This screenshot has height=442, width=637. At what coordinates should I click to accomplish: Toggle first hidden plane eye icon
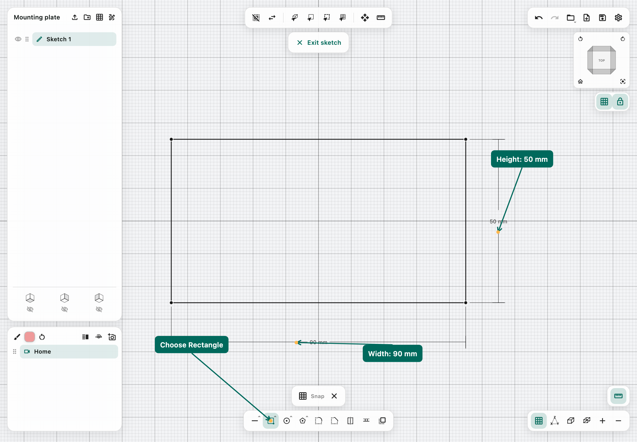pos(30,309)
